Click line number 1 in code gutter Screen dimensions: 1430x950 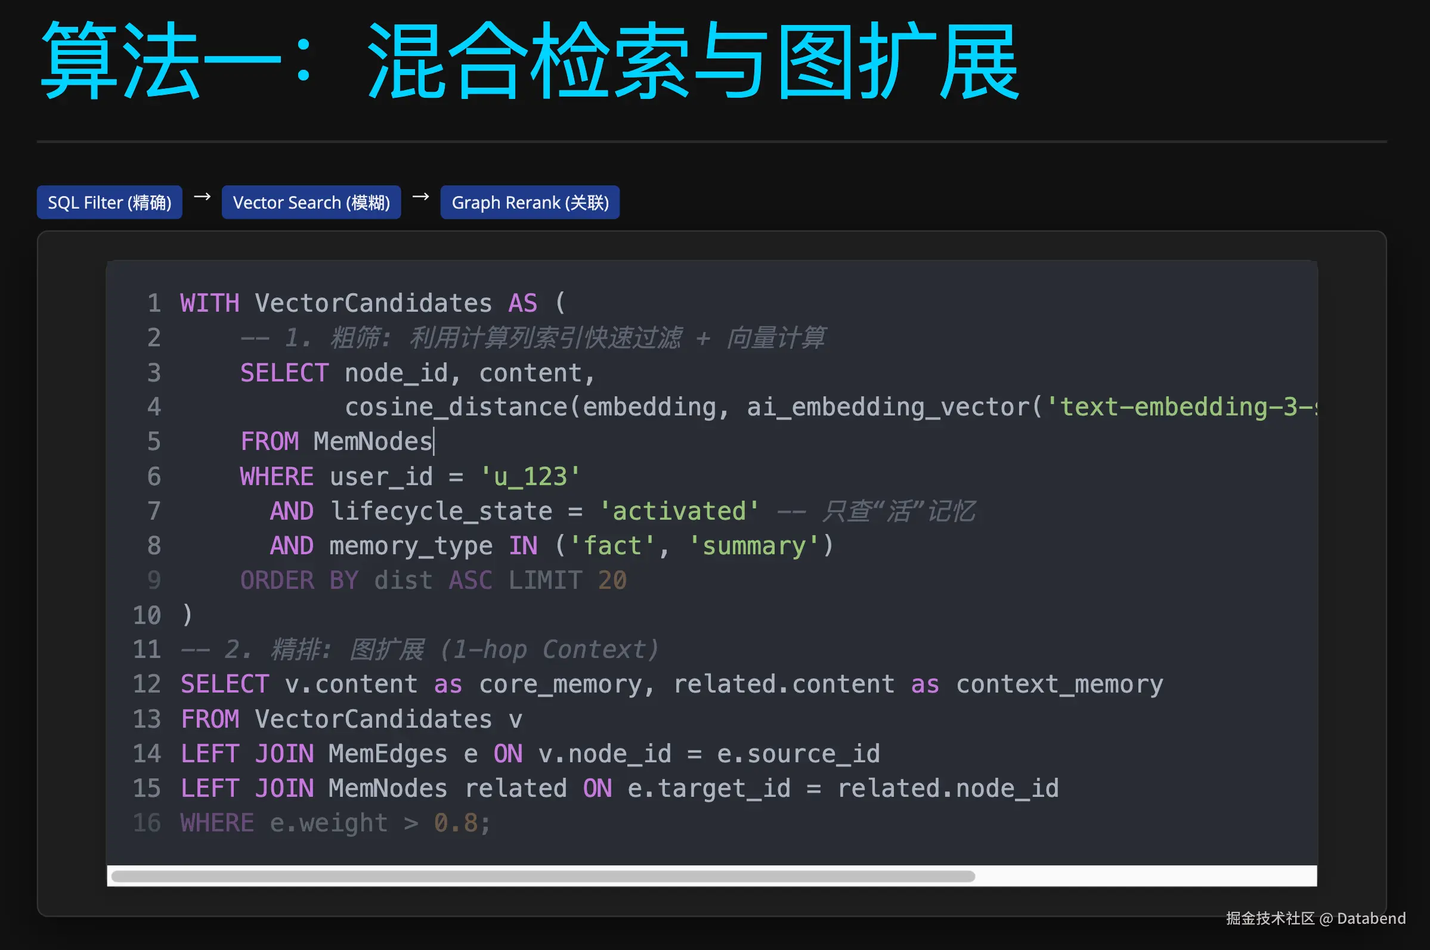click(154, 303)
